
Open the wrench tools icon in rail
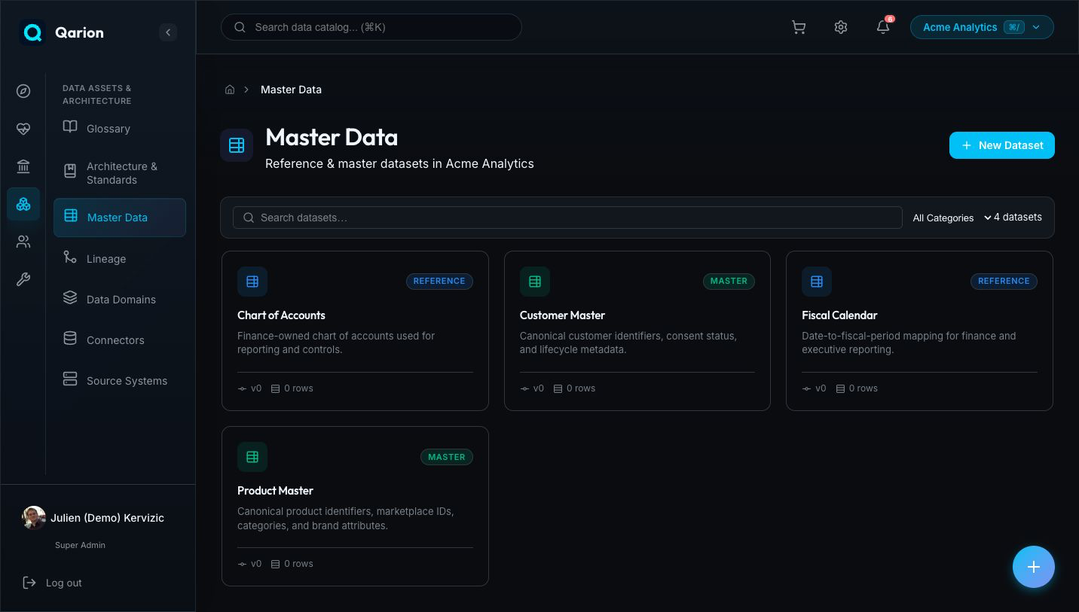click(x=23, y=279)
